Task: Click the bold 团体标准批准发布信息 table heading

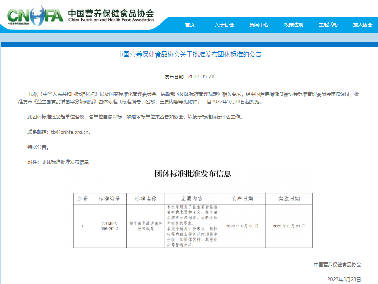Action: [x=193, y=174]
